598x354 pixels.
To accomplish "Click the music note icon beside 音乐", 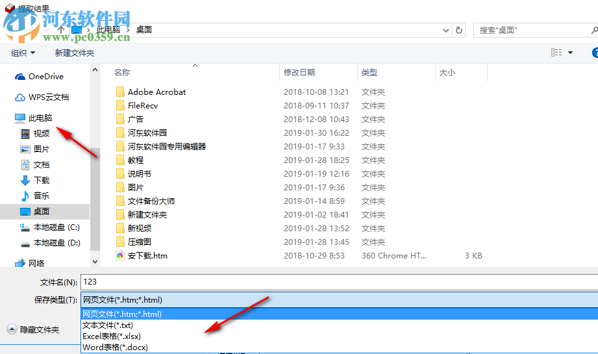I will pyautogui.click(x=25, y=196).
